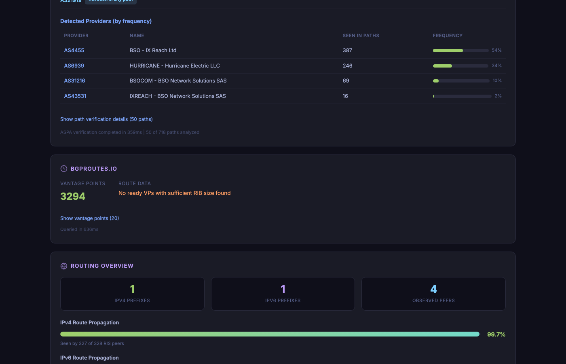Click the BGPROUTES.IO section title
The image size is (566, 364).
[x=94, y=169]
